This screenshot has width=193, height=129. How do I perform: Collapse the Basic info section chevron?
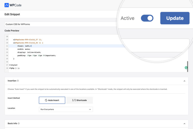184,124
